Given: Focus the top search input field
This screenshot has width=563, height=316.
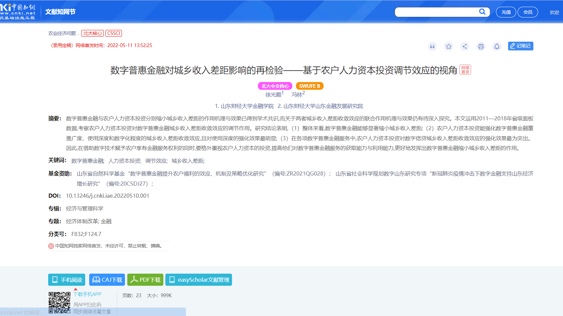Looking at the screenshot, I should click(437, 12).
